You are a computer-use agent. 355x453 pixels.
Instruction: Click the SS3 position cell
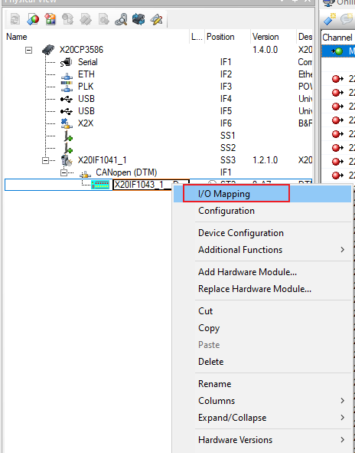tap(228, 160)
